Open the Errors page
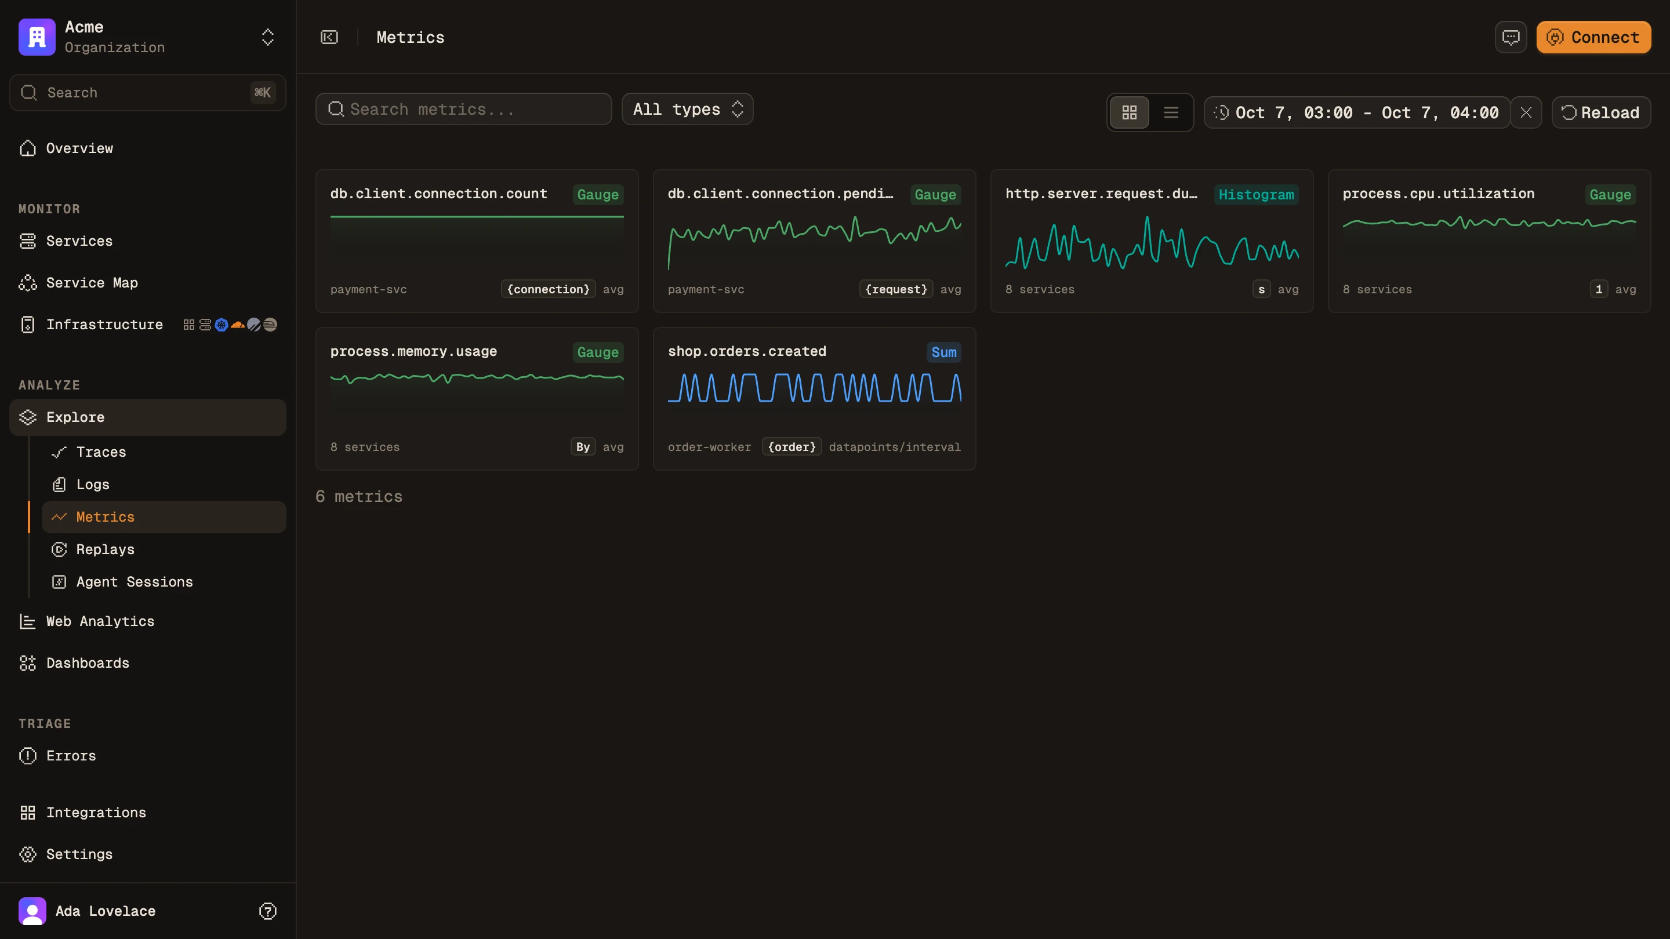The image size is (1670, 939). coord(148,756)
